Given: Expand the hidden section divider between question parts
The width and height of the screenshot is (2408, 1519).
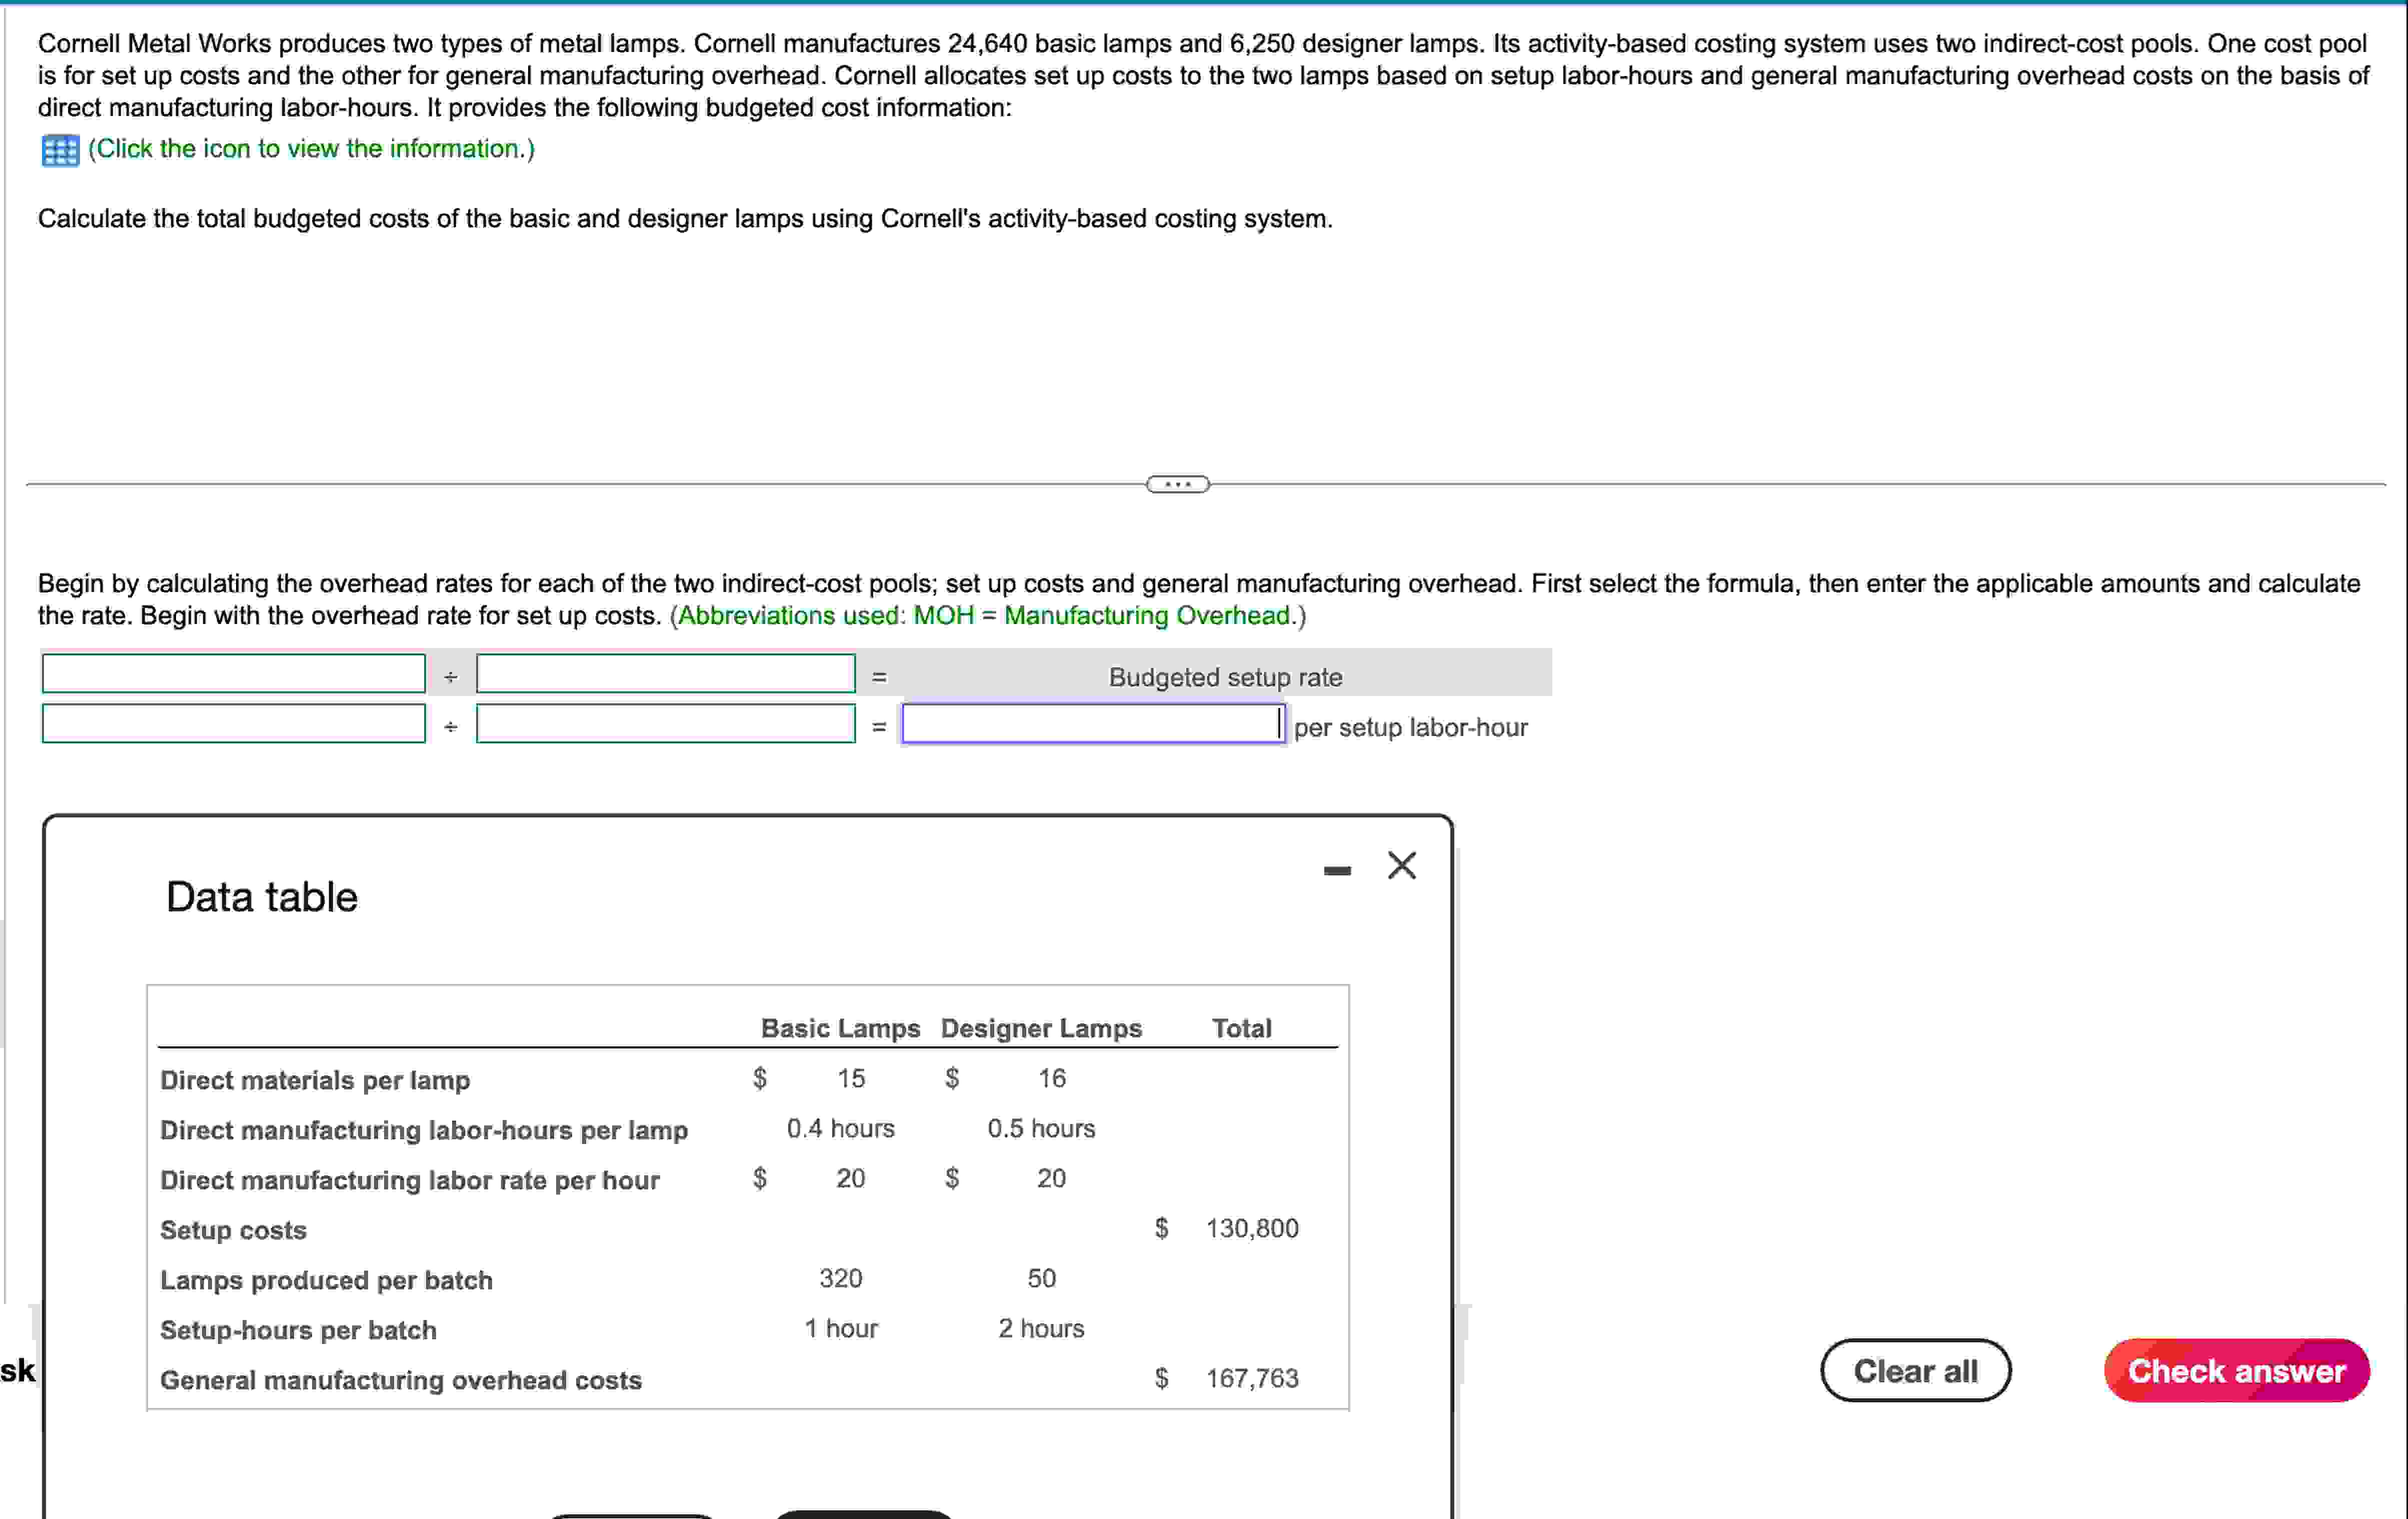Looking at the screenshot, I should pos(1177,483).
